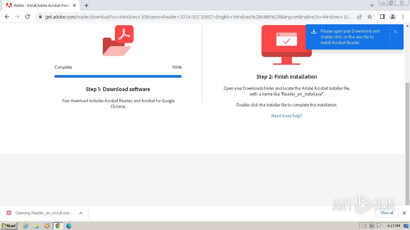Screen dimensions: 410x230
Task: Go back to the previous page
Action: 7,17
